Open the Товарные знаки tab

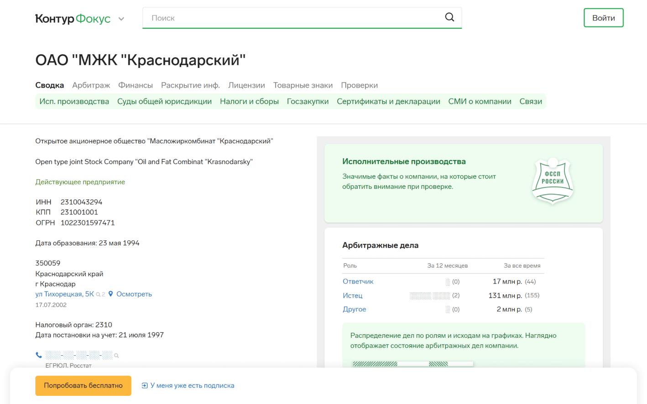pyautogui.click(x=303, y=85)
